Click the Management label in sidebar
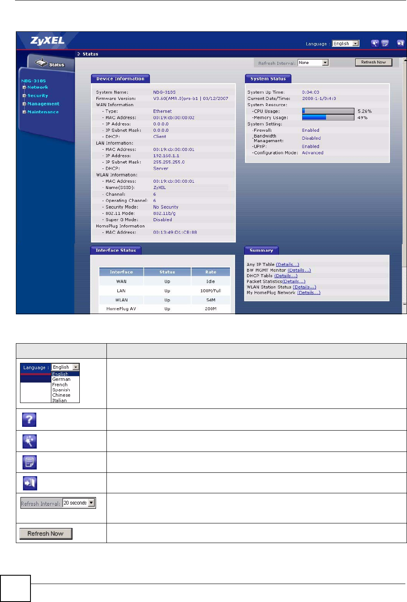Screen dimensions: 407x602 tap(43, 104)
